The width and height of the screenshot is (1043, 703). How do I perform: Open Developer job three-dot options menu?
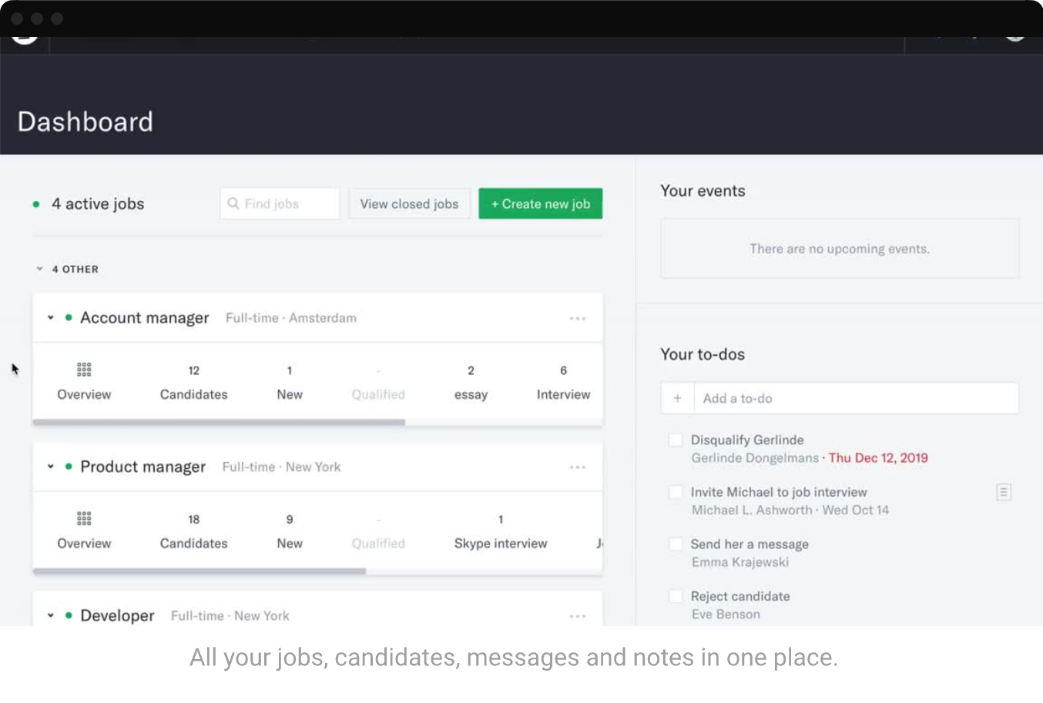point(577,616)
